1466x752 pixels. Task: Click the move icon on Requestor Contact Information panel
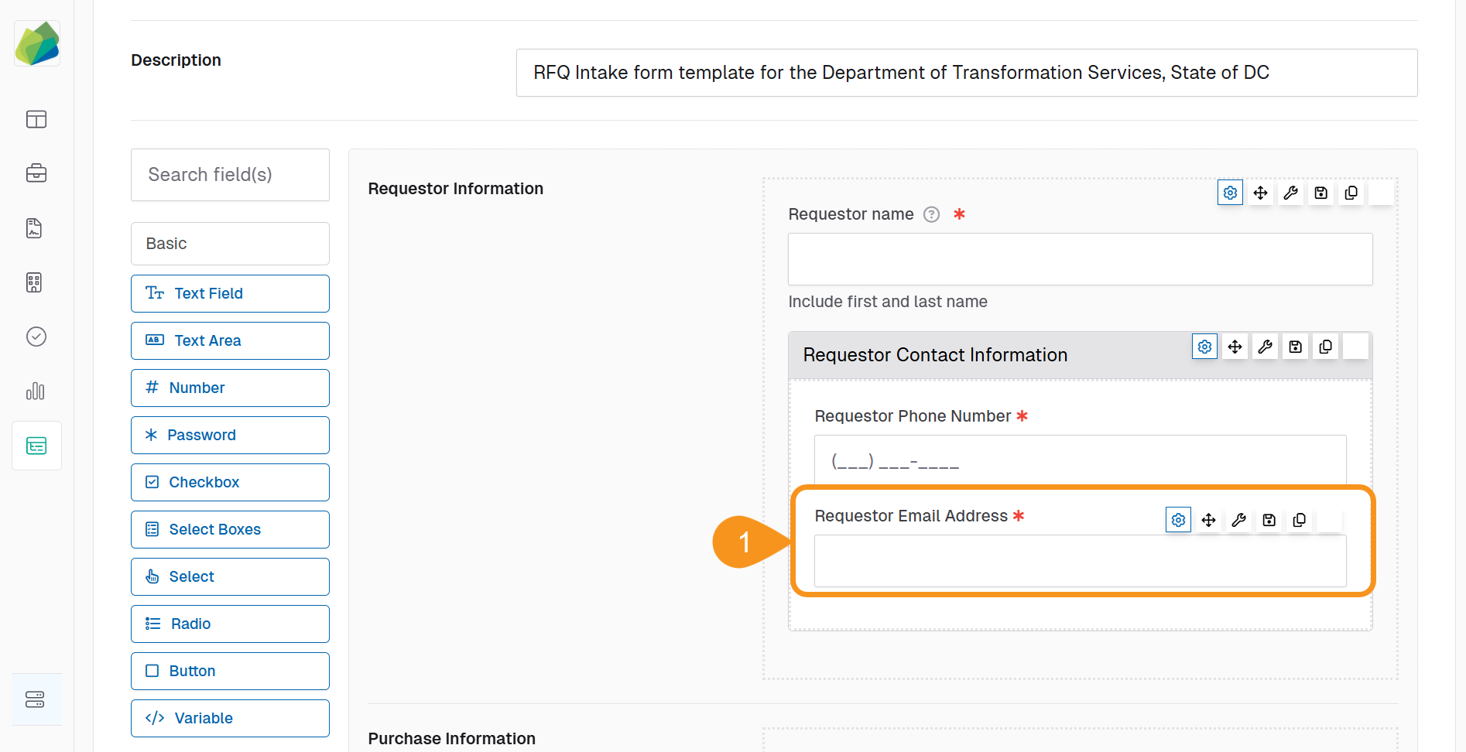[x=1235, y=347]
